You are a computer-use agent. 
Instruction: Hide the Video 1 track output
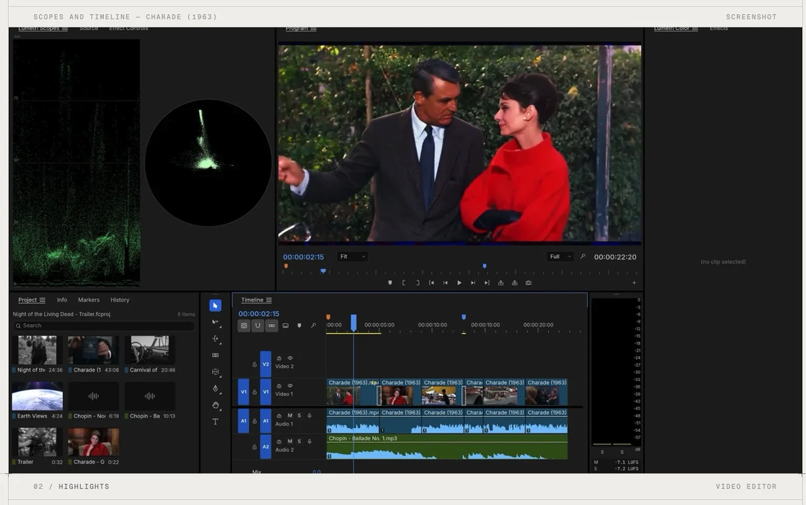click(290, 385)
